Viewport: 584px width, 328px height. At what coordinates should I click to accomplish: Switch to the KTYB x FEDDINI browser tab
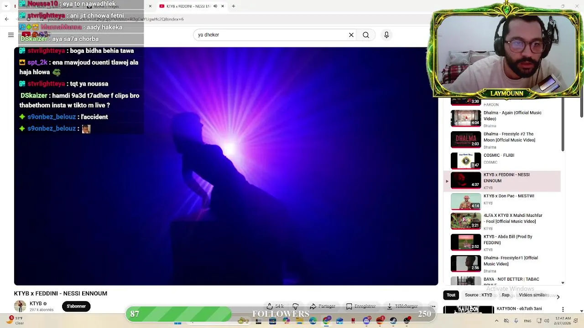point(191,6)
